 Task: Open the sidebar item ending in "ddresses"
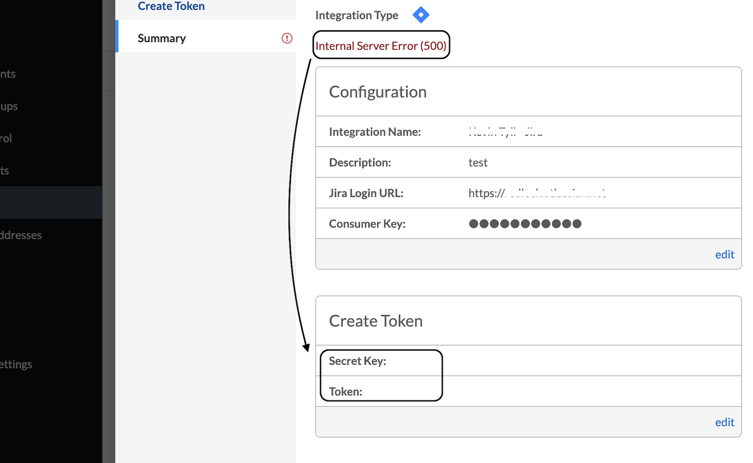coord(21,235)
